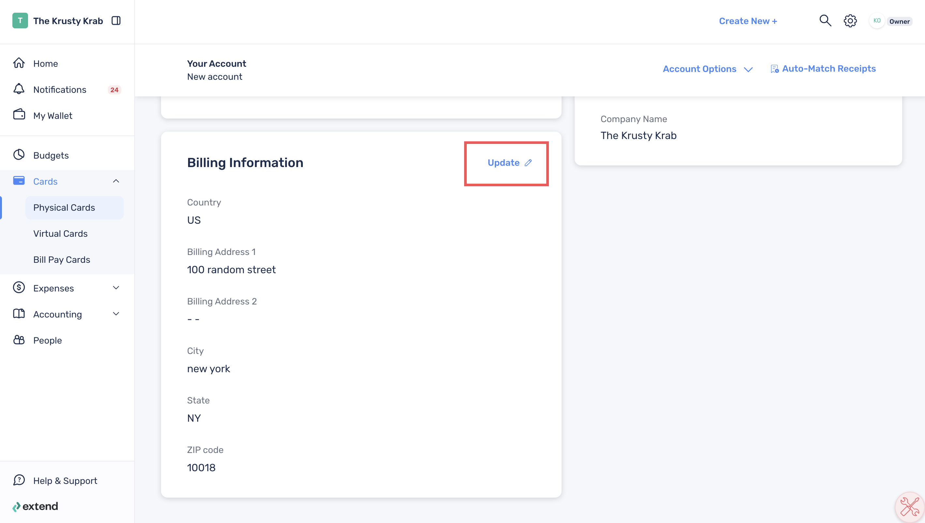Image resolution: width=925 pixels, height=523 pixels.
Task: Click the Owner role badge
Action: pos(899,21)
